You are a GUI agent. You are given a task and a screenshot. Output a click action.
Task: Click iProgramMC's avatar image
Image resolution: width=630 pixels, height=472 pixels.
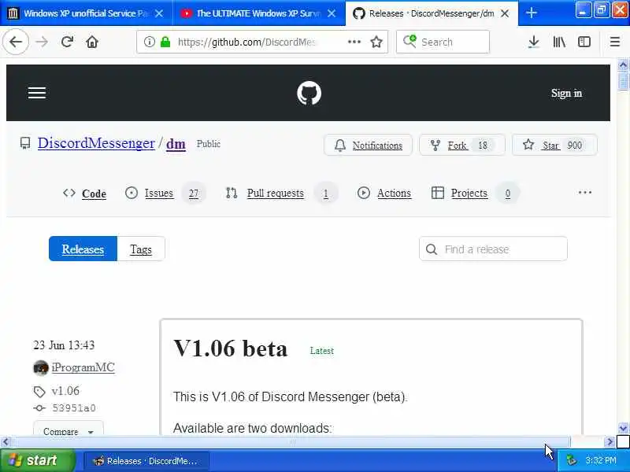coord(41,367)
